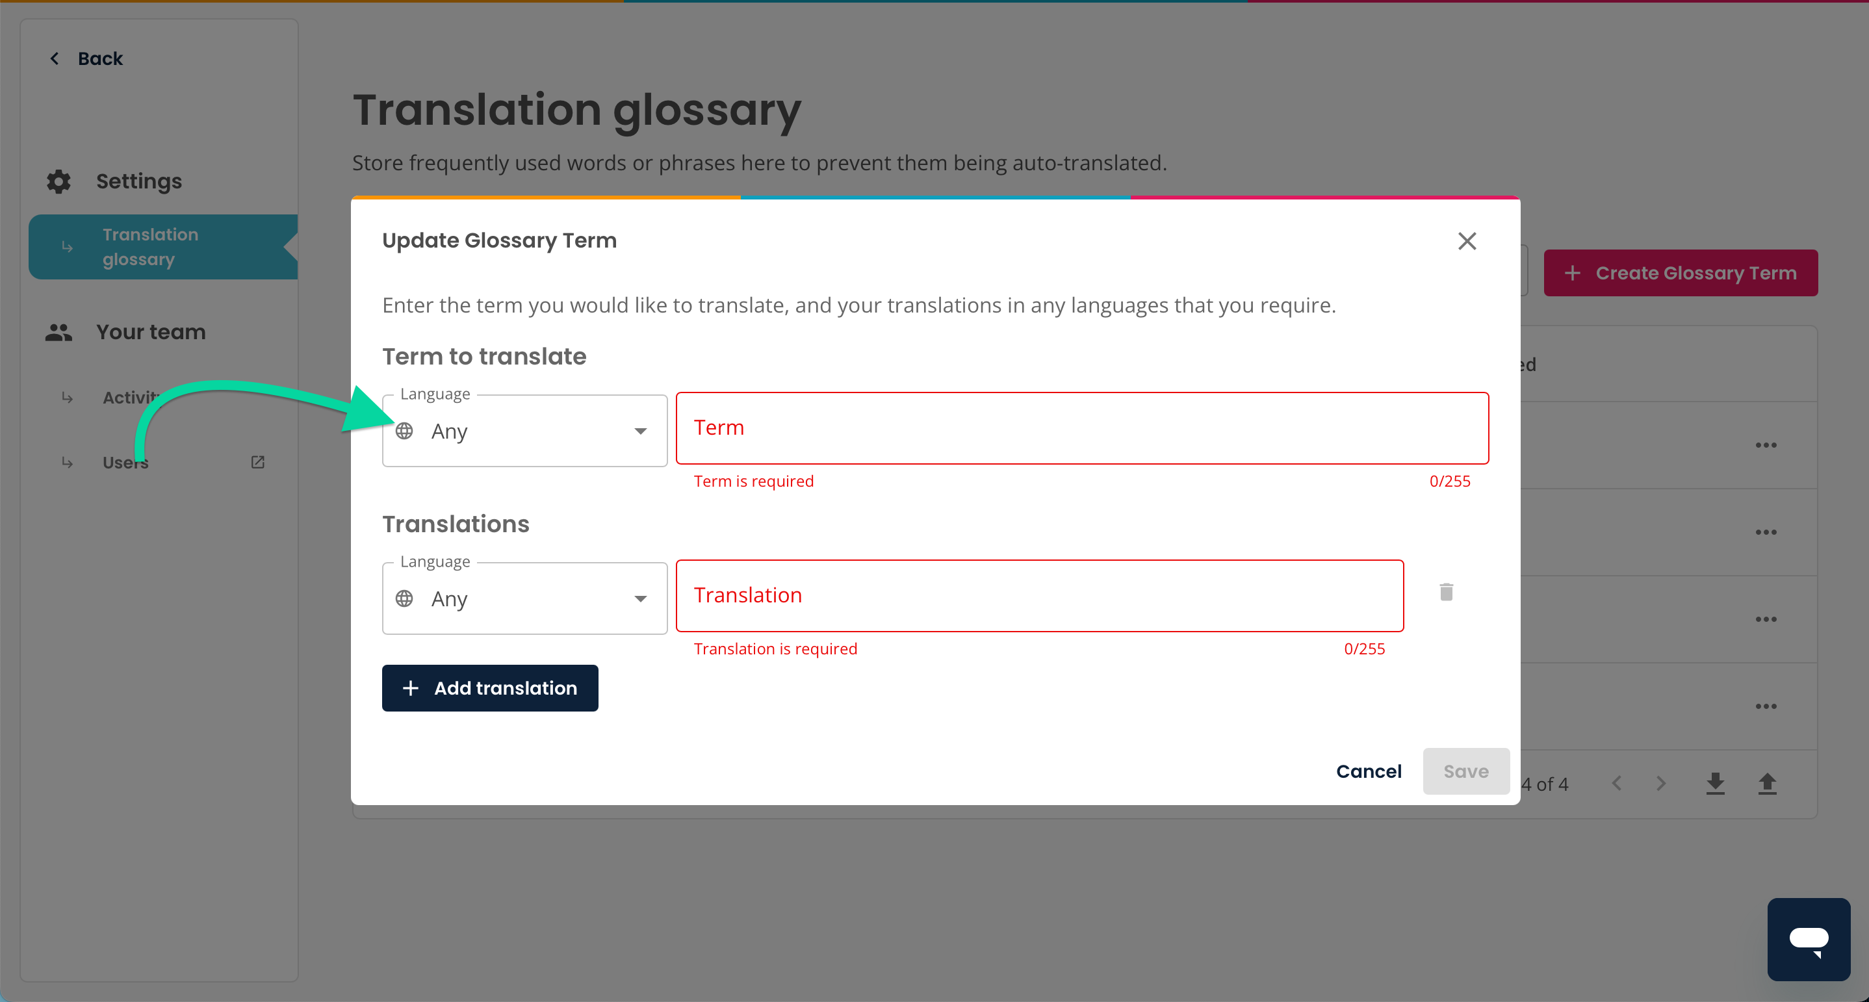The width and height of the screenshot is (1869, 1002).
Task: Click the download icon in the table footer
Action: pos(1715,784)
